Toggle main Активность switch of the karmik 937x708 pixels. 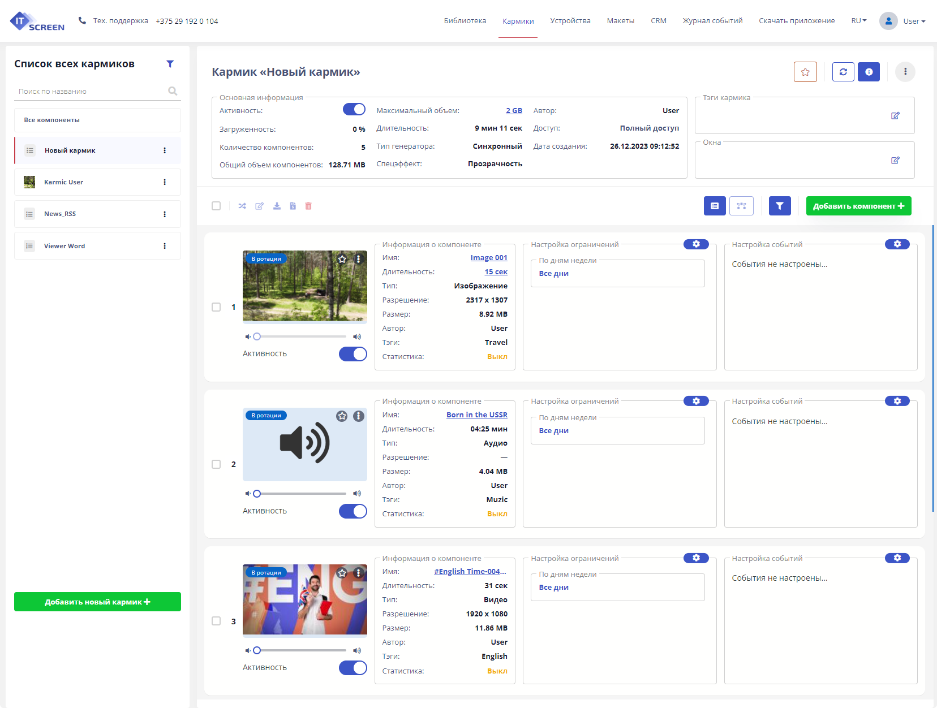(x=354, y=110)
